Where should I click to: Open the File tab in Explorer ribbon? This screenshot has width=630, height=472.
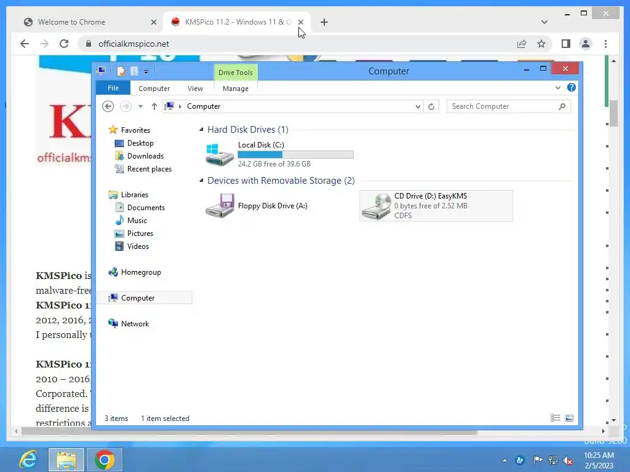coord(113,88)
